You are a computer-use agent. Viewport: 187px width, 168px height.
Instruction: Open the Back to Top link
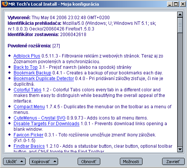(x=26, y=67)
